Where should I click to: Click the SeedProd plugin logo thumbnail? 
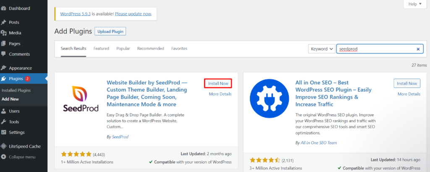[81, 99]
